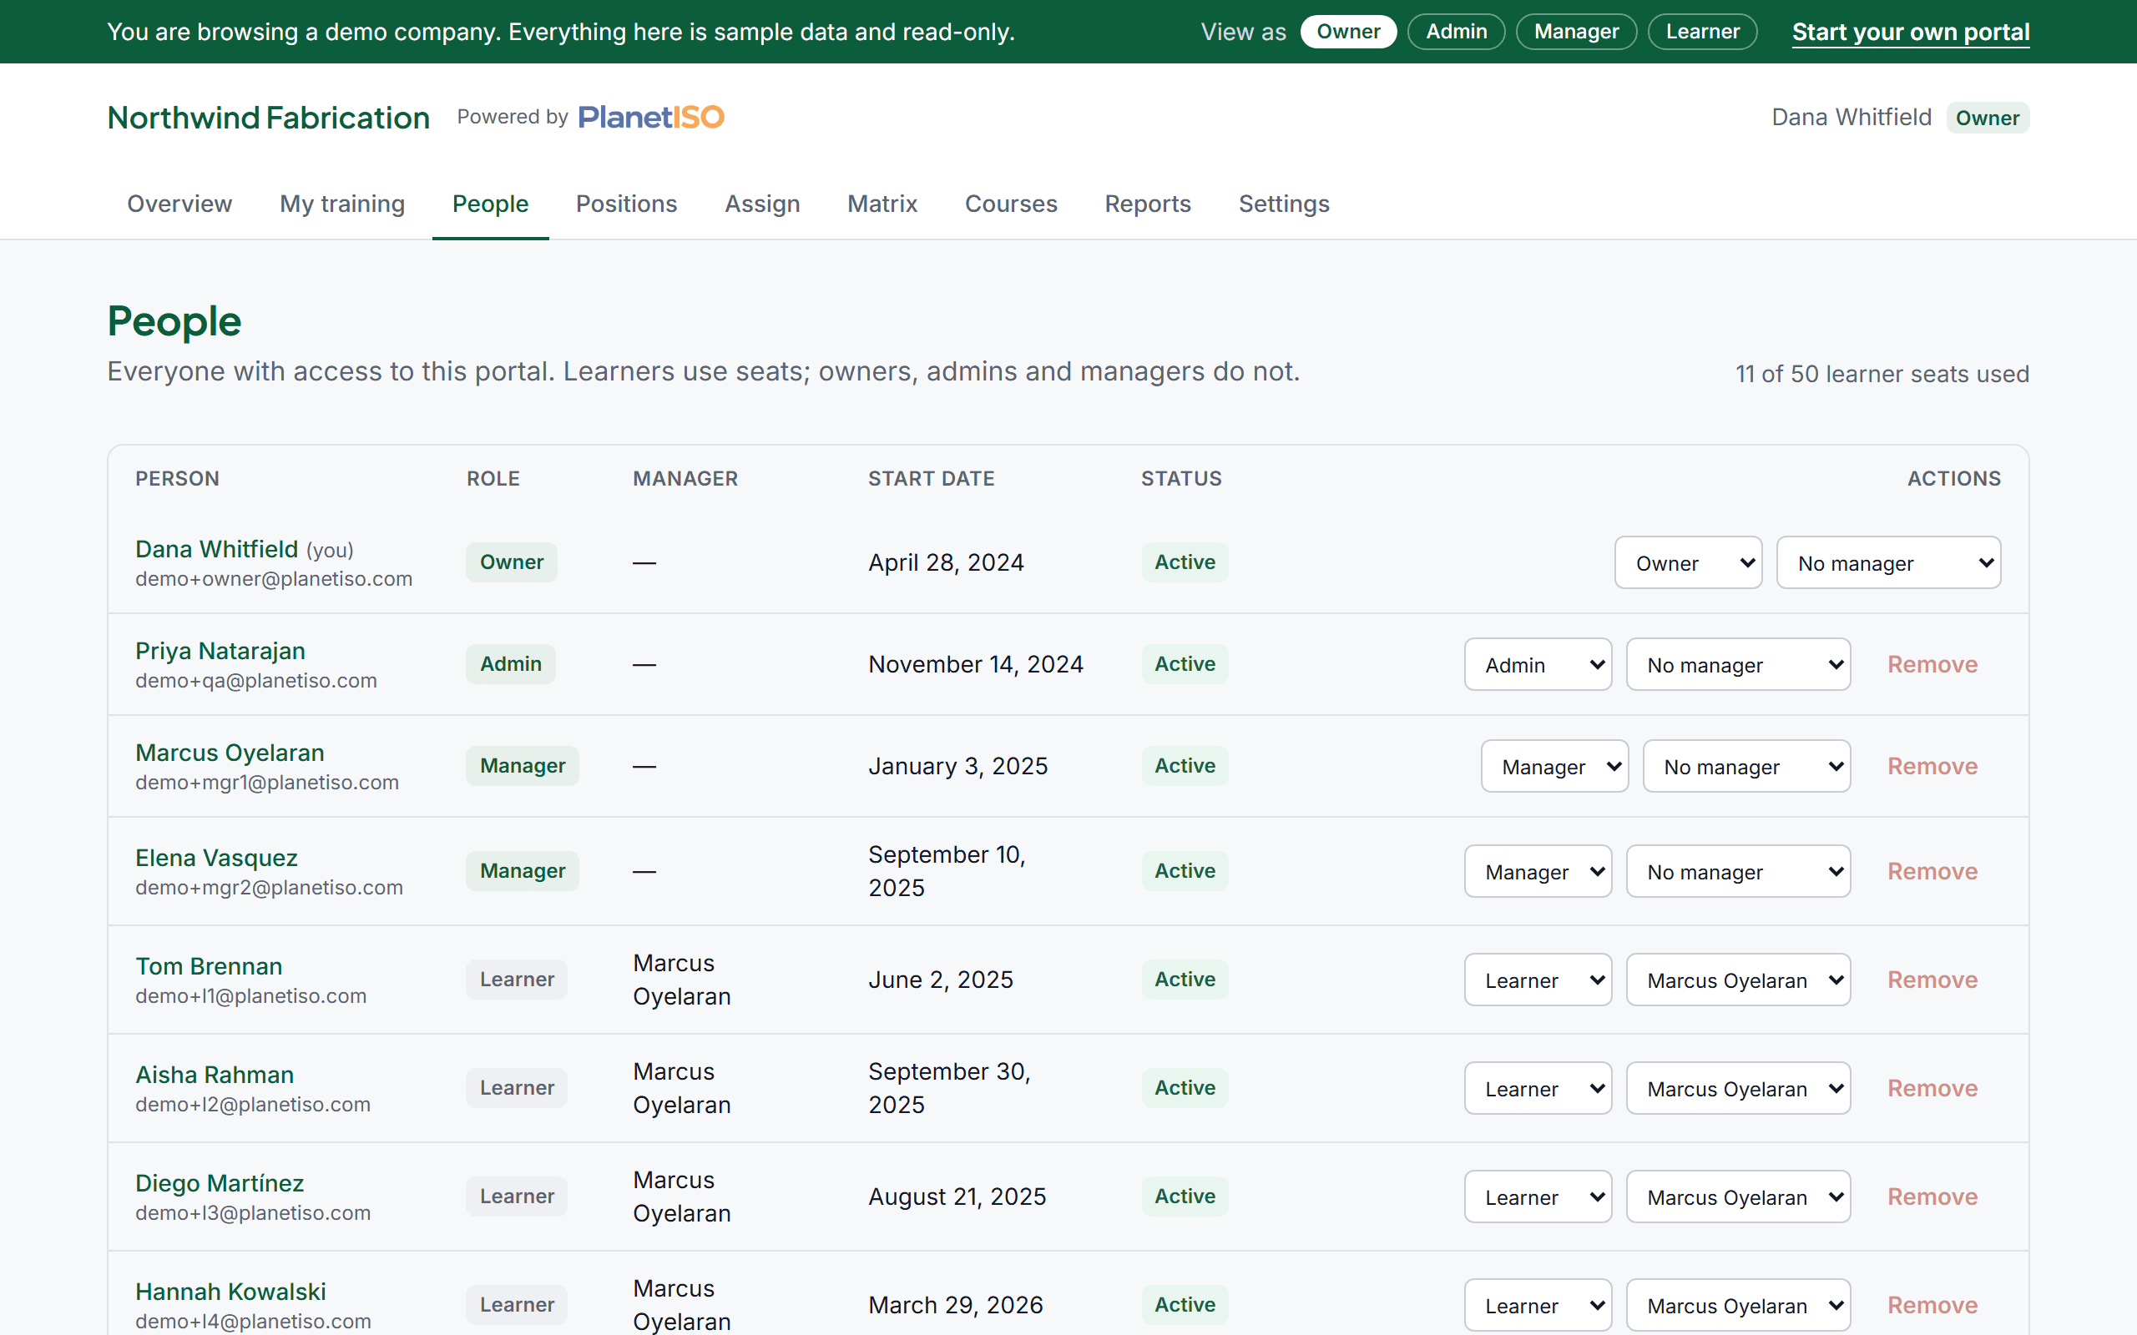Viewport: 2137px width, 1335px height.
Task: Click the email demo+owner@planetiso.com
Action: pos(274,579)
